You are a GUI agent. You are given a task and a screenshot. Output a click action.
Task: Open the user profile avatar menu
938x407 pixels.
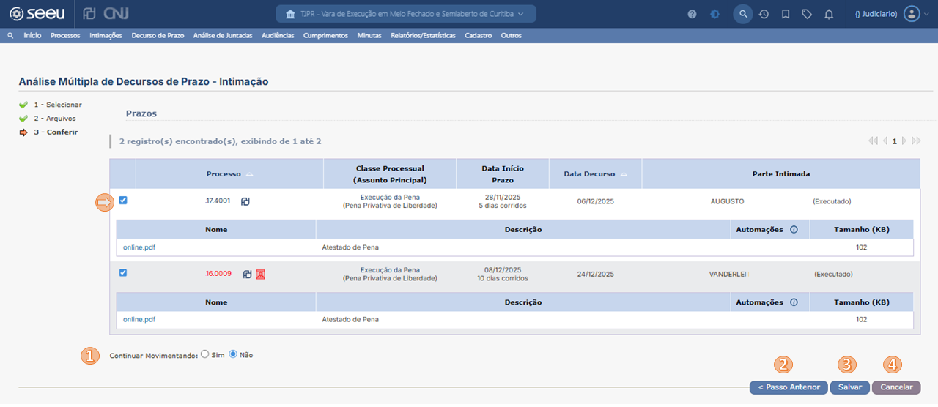point(911,14)
